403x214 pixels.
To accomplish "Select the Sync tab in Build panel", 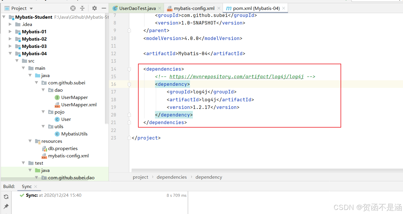I will 27,186.
